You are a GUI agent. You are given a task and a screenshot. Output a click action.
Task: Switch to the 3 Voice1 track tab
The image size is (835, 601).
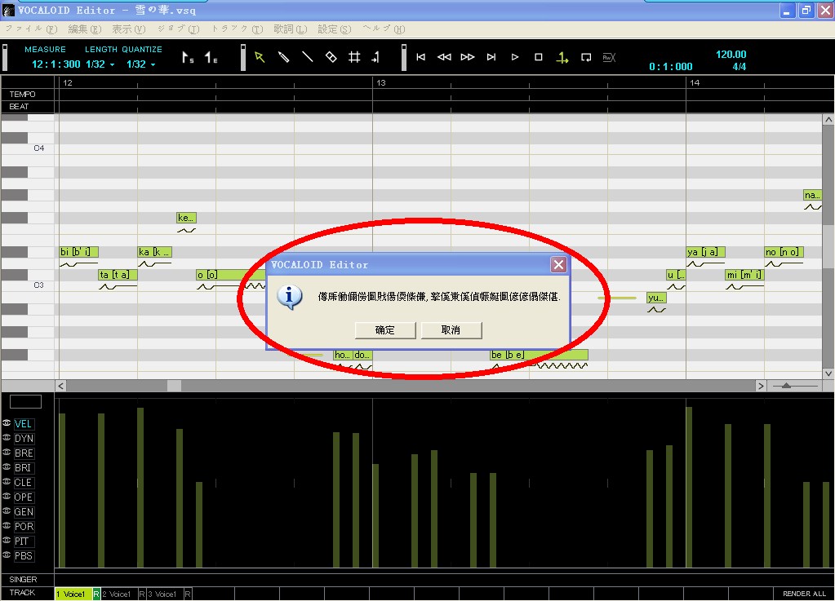[165, 594]
